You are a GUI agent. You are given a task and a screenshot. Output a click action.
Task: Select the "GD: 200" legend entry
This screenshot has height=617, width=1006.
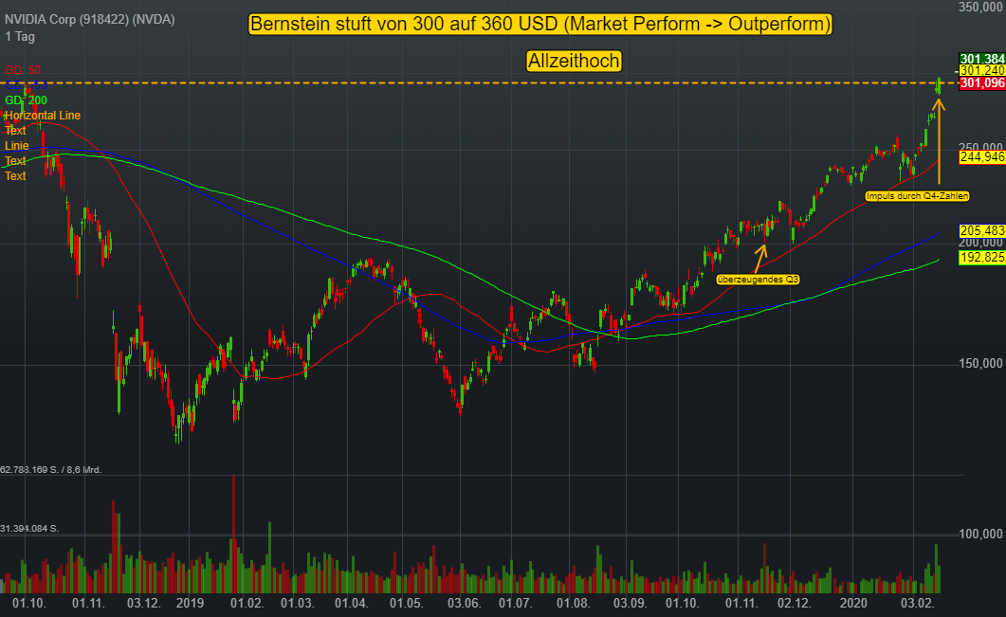tap(27, 100)
